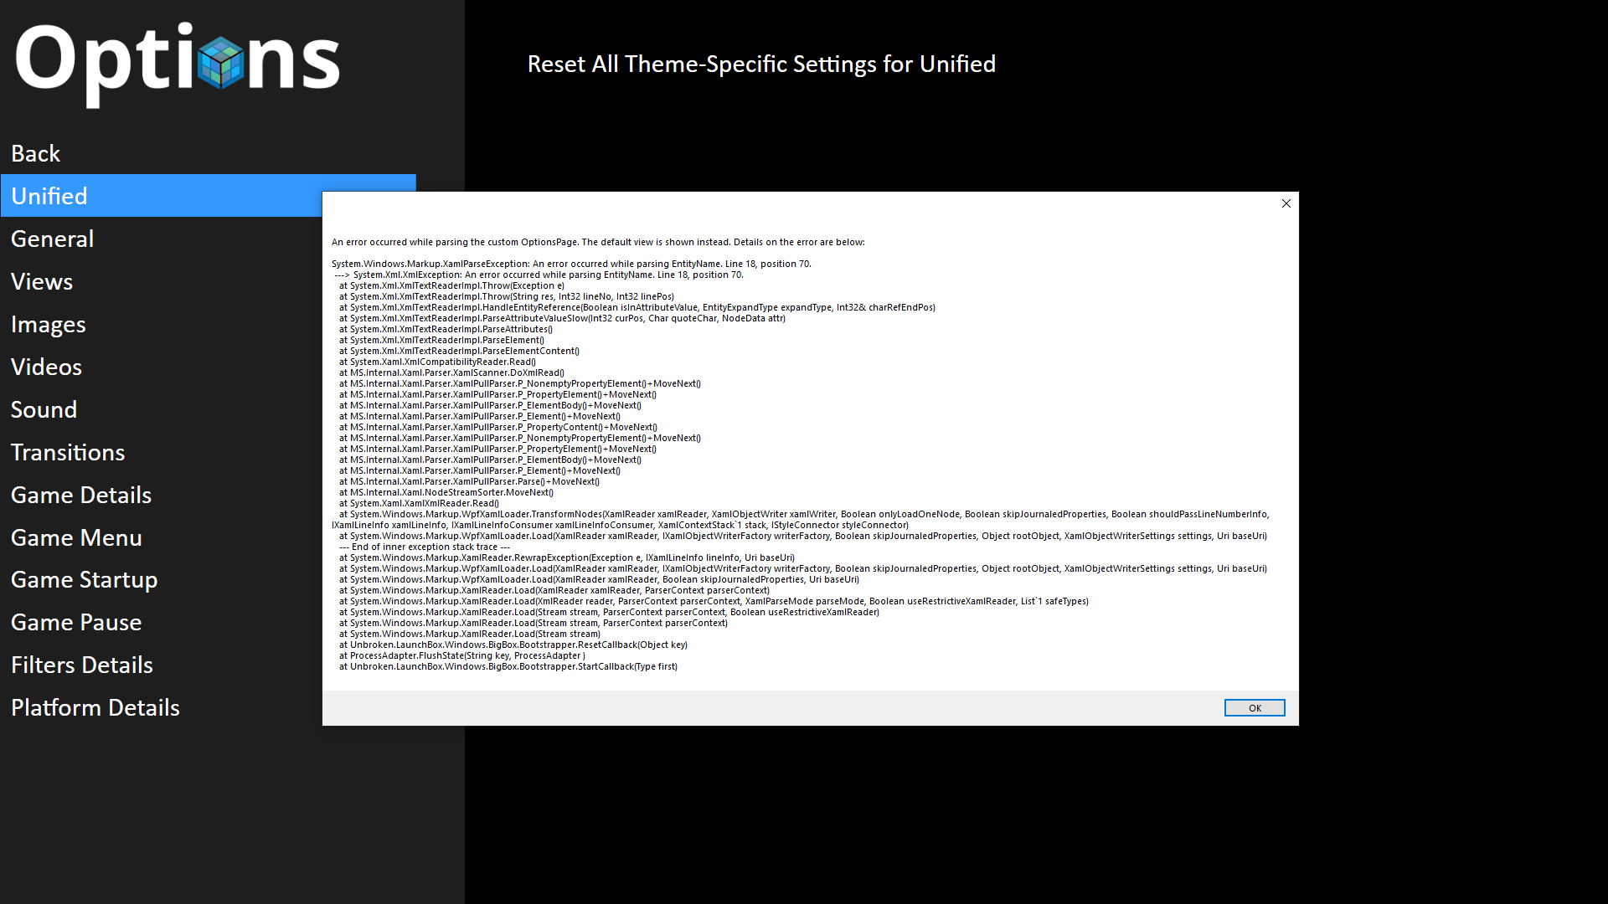The height and width of the screenshot is (904, 1608).
Task: Click the ProcessAdapter.FlushState stack trace line
Action: 461,655
